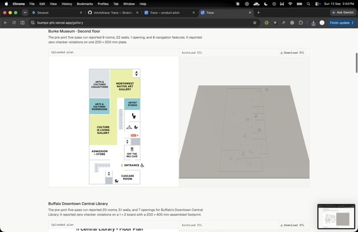Click Ask Gemini button
Screen dimensions: 358x232
point(343,12)
